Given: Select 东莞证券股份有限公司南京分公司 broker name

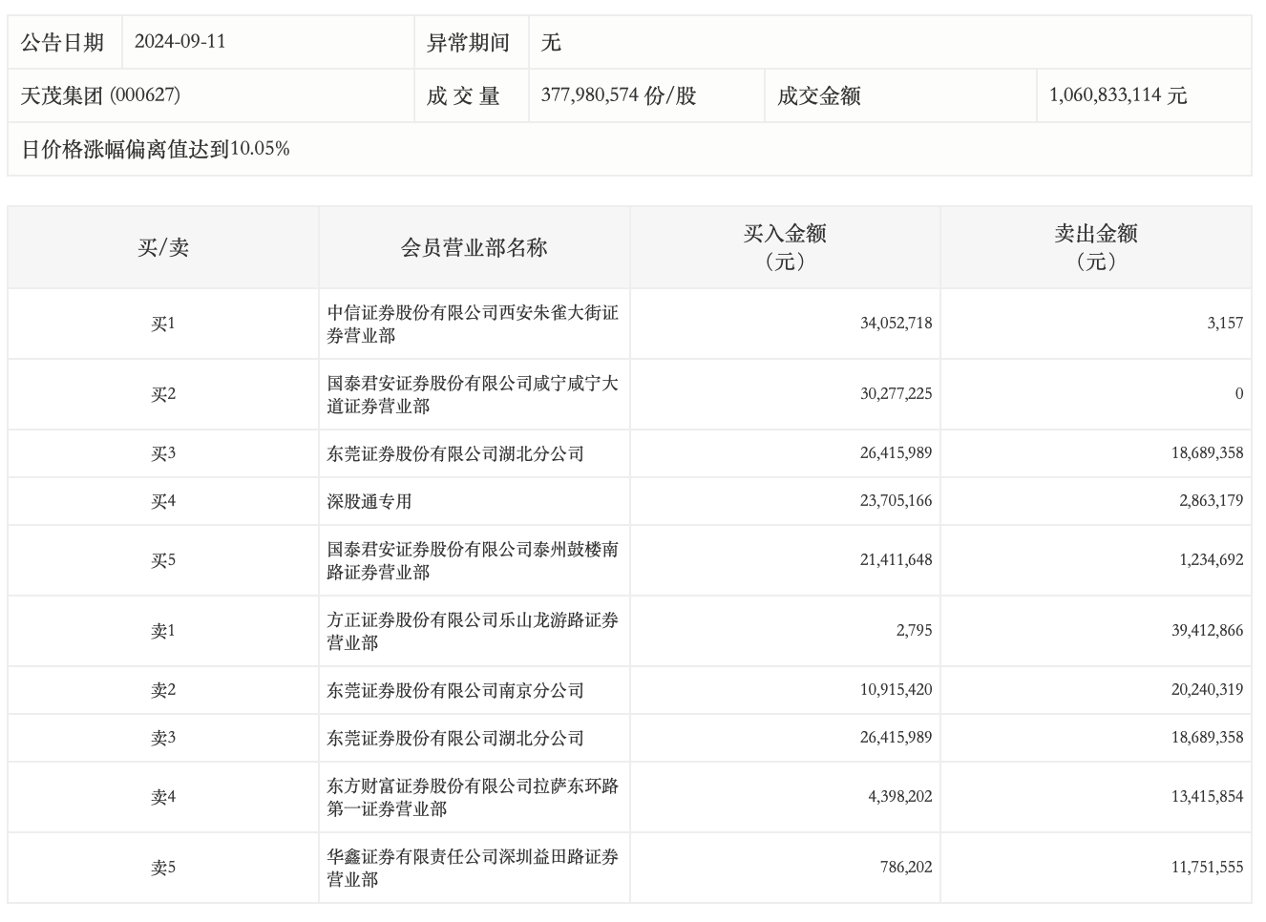Looking at the screenshot, I should pyautogui.click(x=455, y=691).
